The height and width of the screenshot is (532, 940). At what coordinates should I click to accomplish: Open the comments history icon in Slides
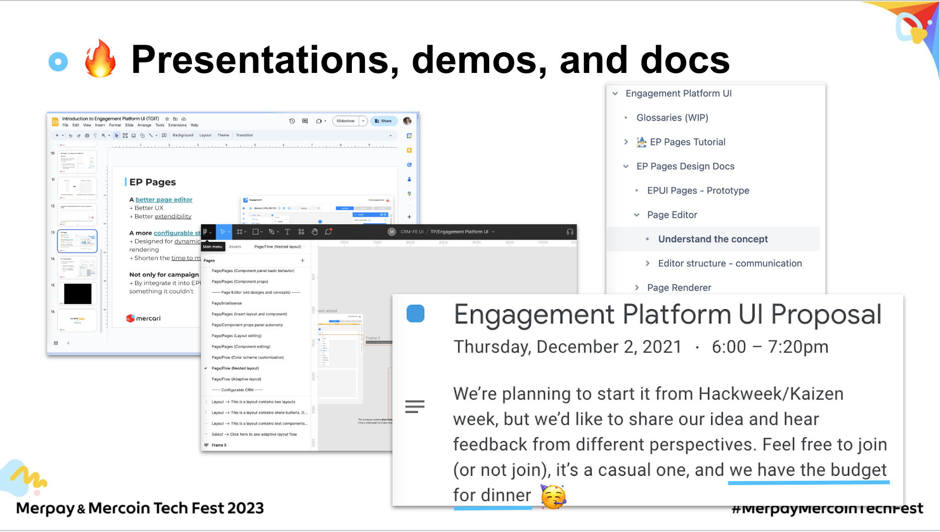(305, 121)
